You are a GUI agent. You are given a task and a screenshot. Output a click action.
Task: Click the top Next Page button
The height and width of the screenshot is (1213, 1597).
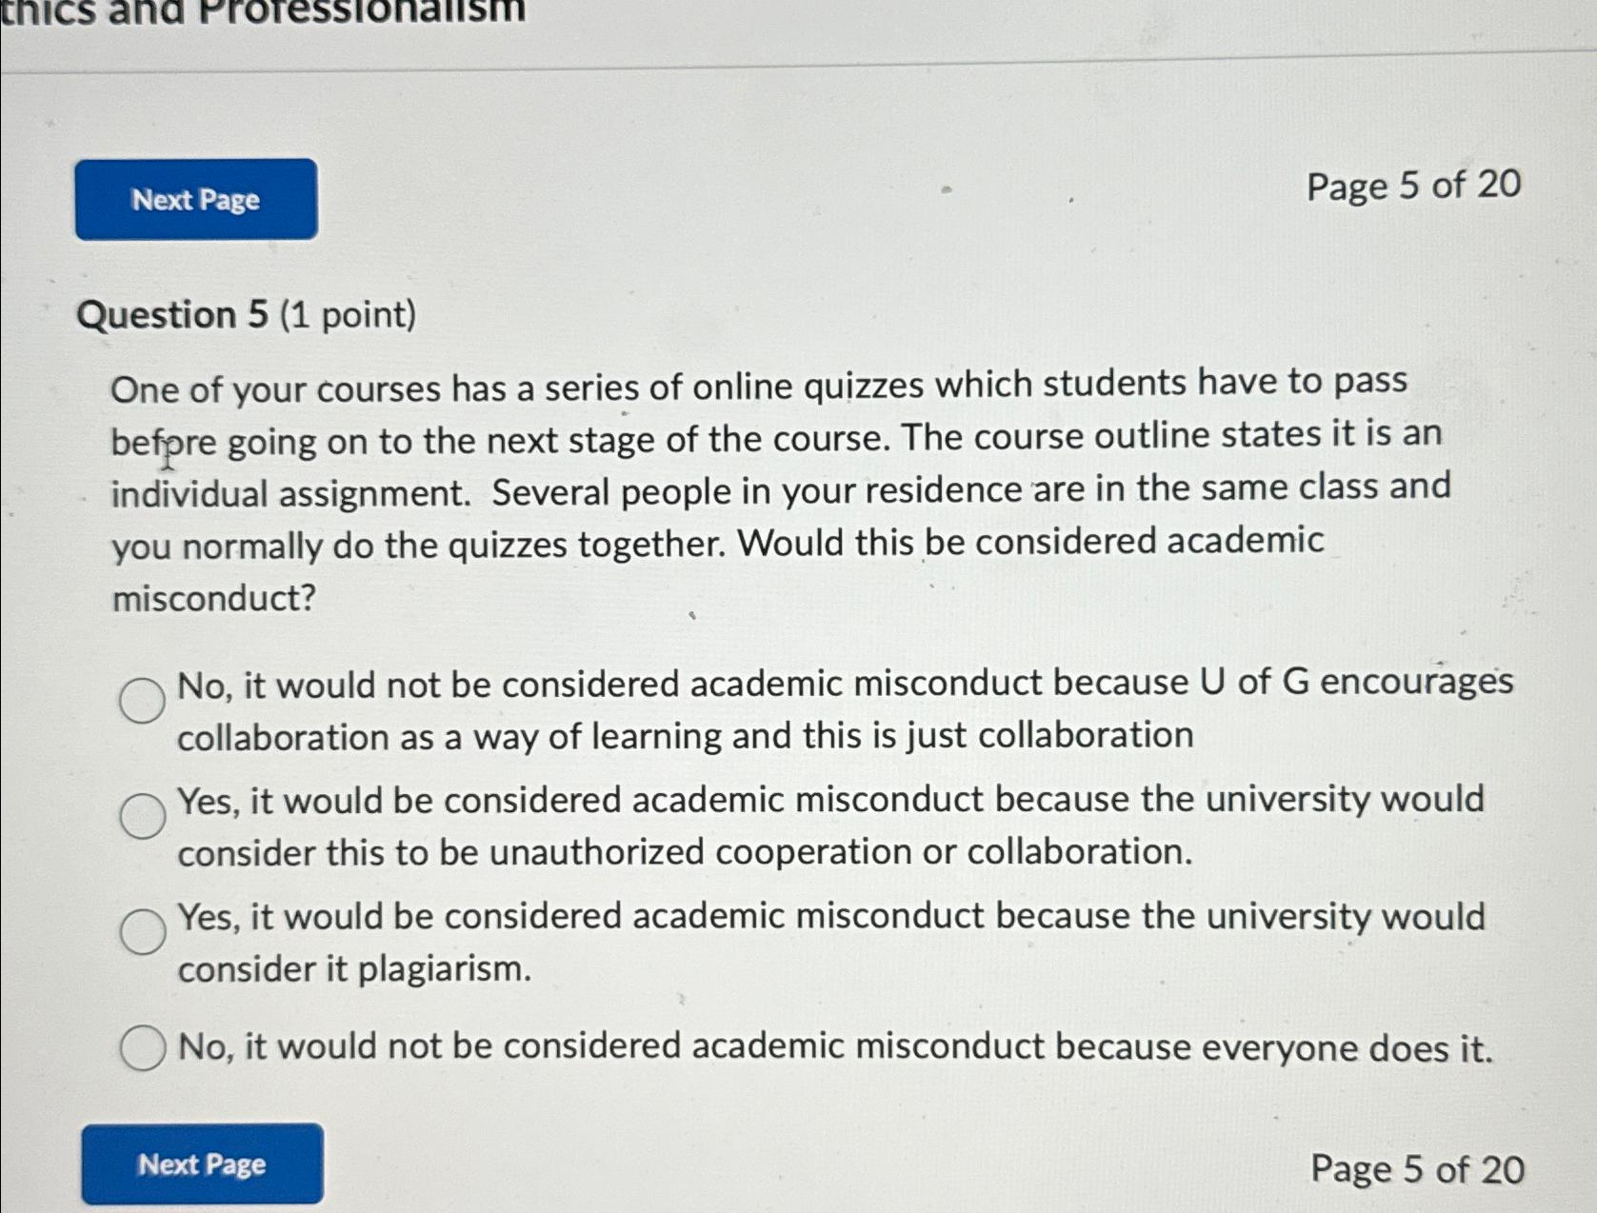[x=195, y=201]
